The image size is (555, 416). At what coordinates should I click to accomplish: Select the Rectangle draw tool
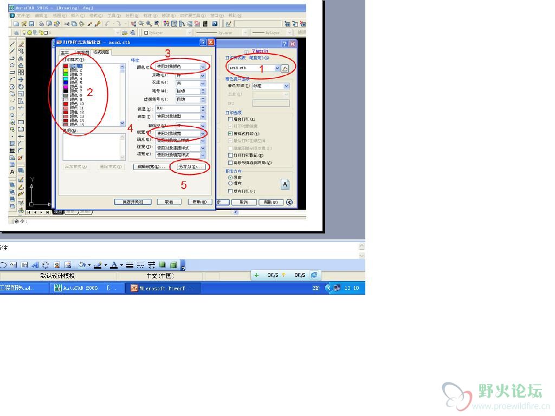(12, 73)
